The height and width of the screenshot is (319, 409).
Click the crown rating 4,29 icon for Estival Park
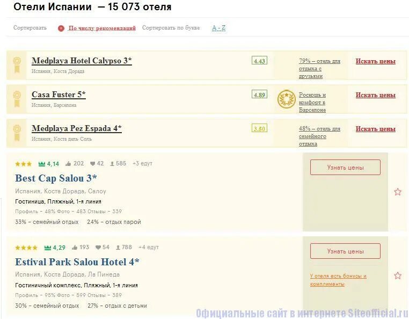click(48, 248)
